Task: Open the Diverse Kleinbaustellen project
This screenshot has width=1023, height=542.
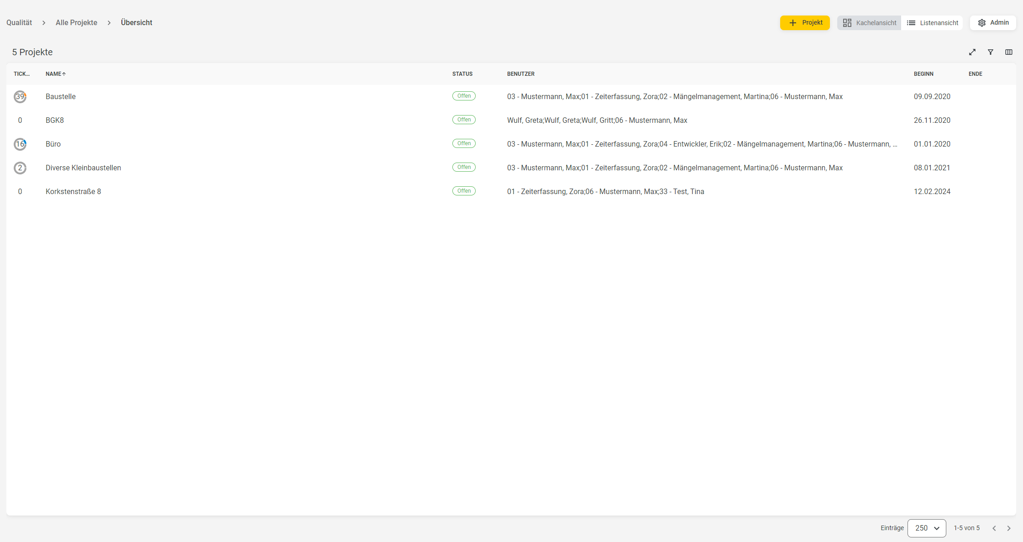Action: pyautogui.click(x=83, y=168)
